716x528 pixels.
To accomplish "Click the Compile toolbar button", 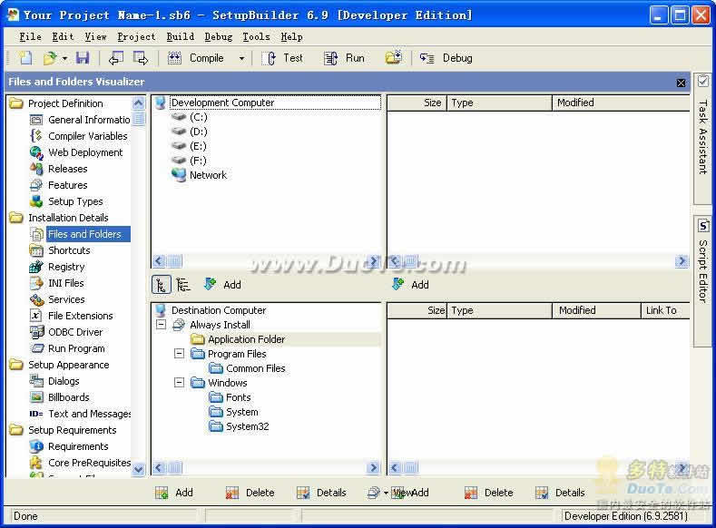I will coord(196,58).
